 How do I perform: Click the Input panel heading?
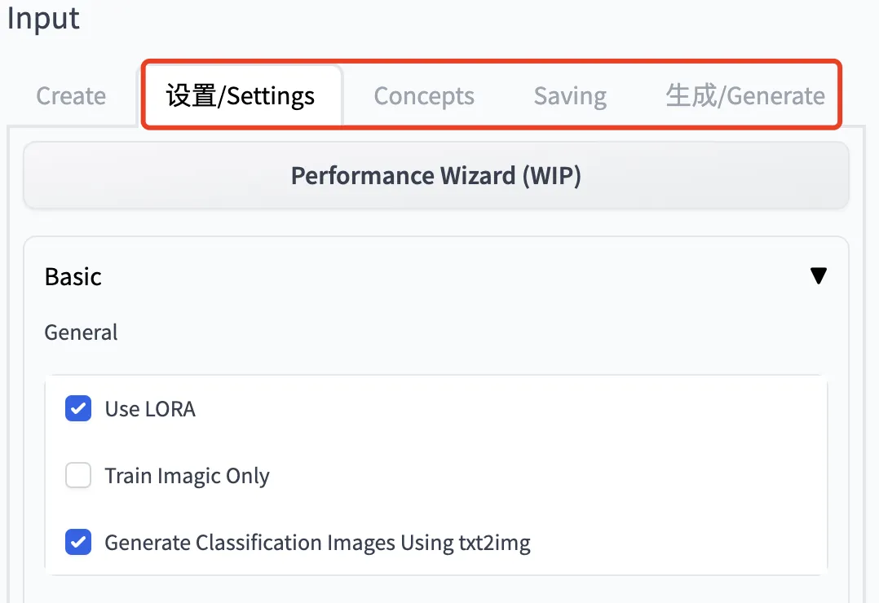[44, 18]
